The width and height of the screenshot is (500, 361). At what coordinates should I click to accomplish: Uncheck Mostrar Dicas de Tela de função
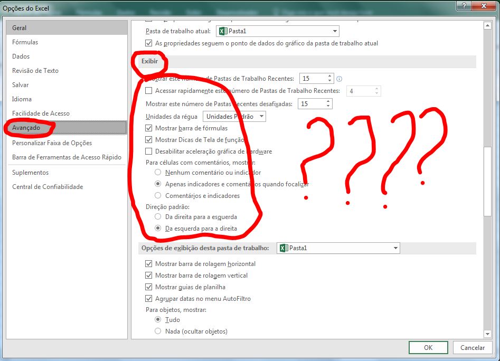[148, 139]
